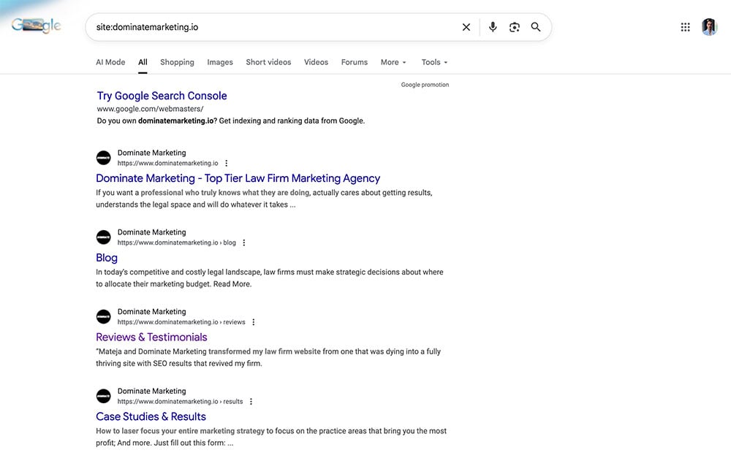
Task: Switch to AI Mode
Action: click(110, 62)
